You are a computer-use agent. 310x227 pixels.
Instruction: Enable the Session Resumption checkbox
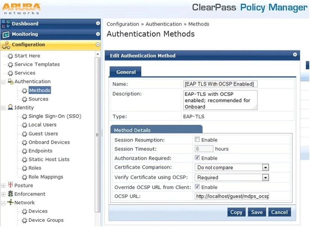[x=197, y=139]
